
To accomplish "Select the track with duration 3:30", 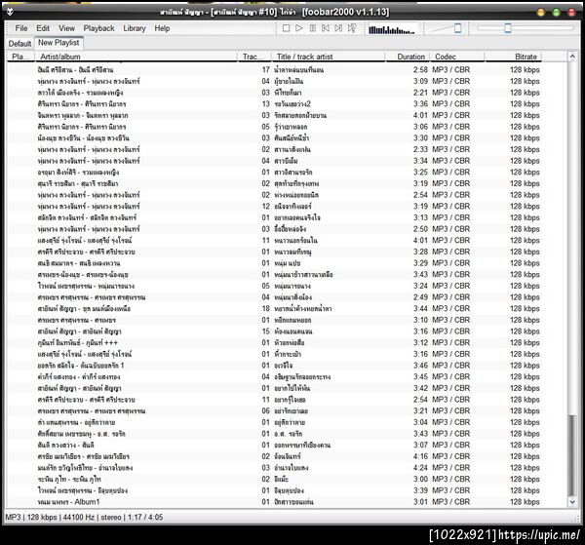I will [x=288, y=138].
